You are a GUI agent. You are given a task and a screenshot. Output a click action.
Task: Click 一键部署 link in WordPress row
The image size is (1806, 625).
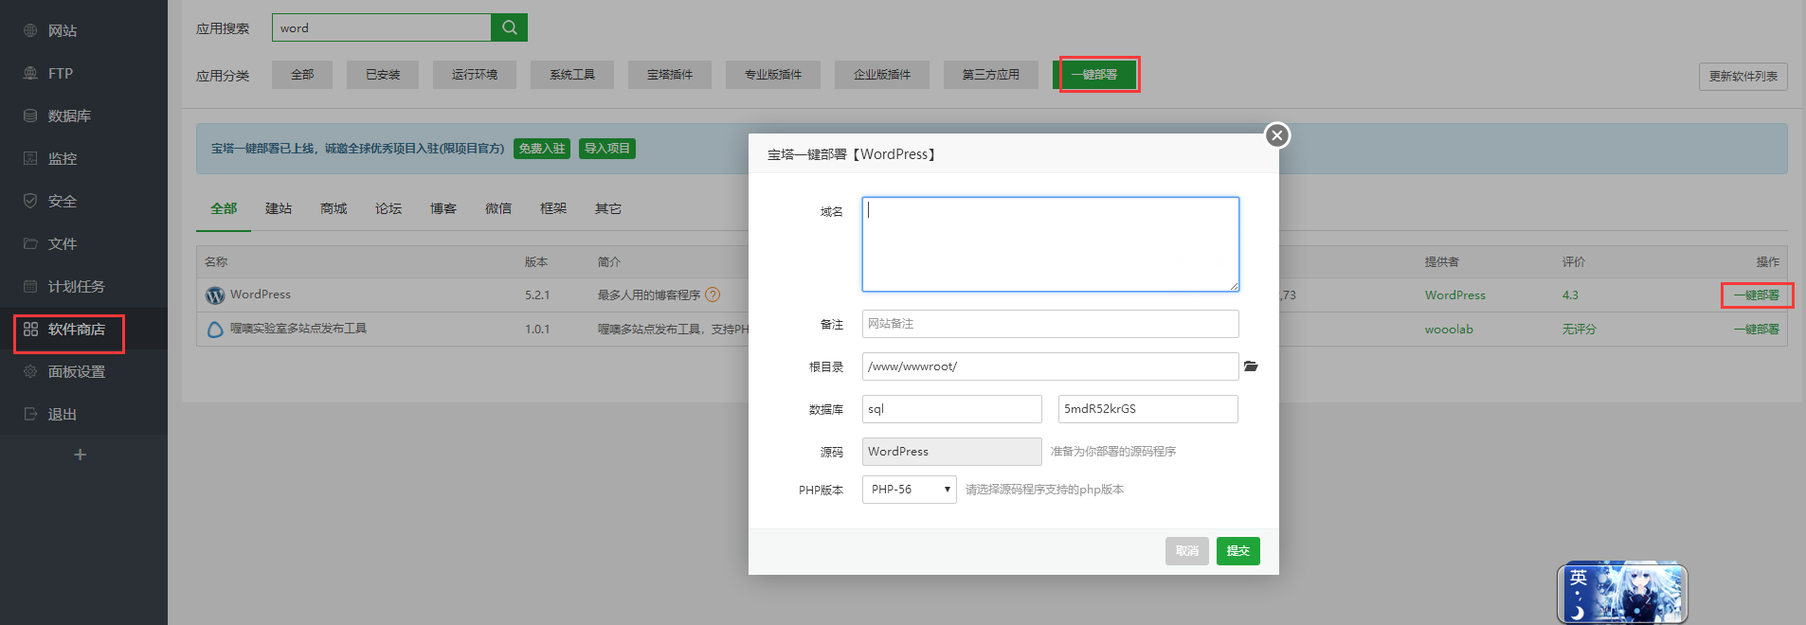tap(1757, 295)
